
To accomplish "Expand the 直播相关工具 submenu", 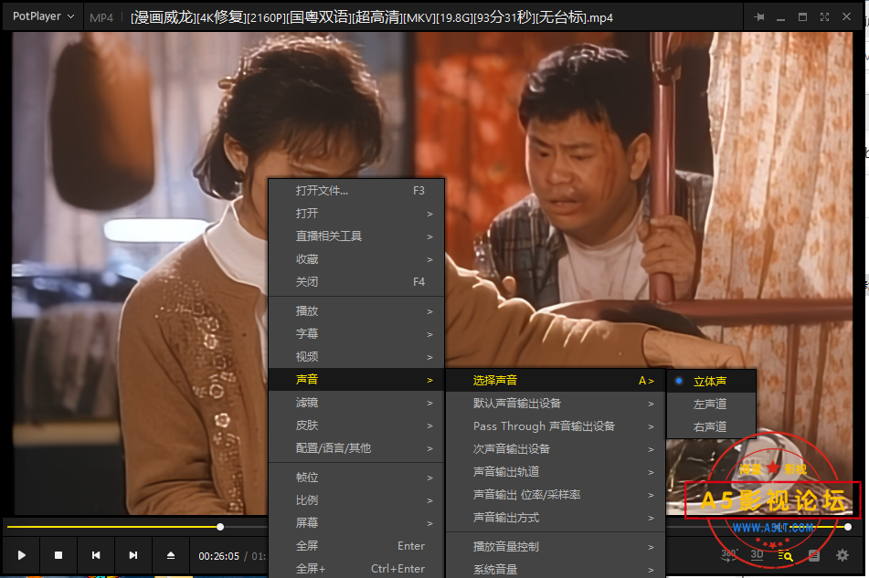I will pos(356,236).
